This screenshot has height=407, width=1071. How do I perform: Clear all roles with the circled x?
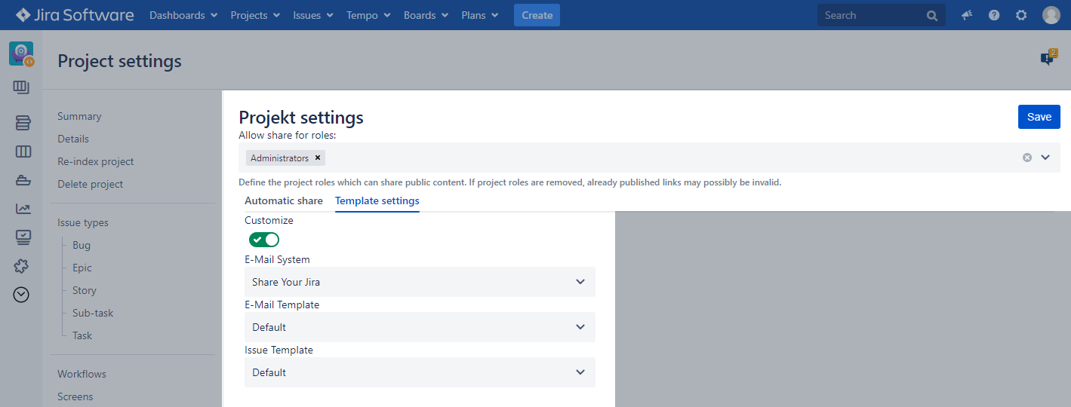point(1027,158)
